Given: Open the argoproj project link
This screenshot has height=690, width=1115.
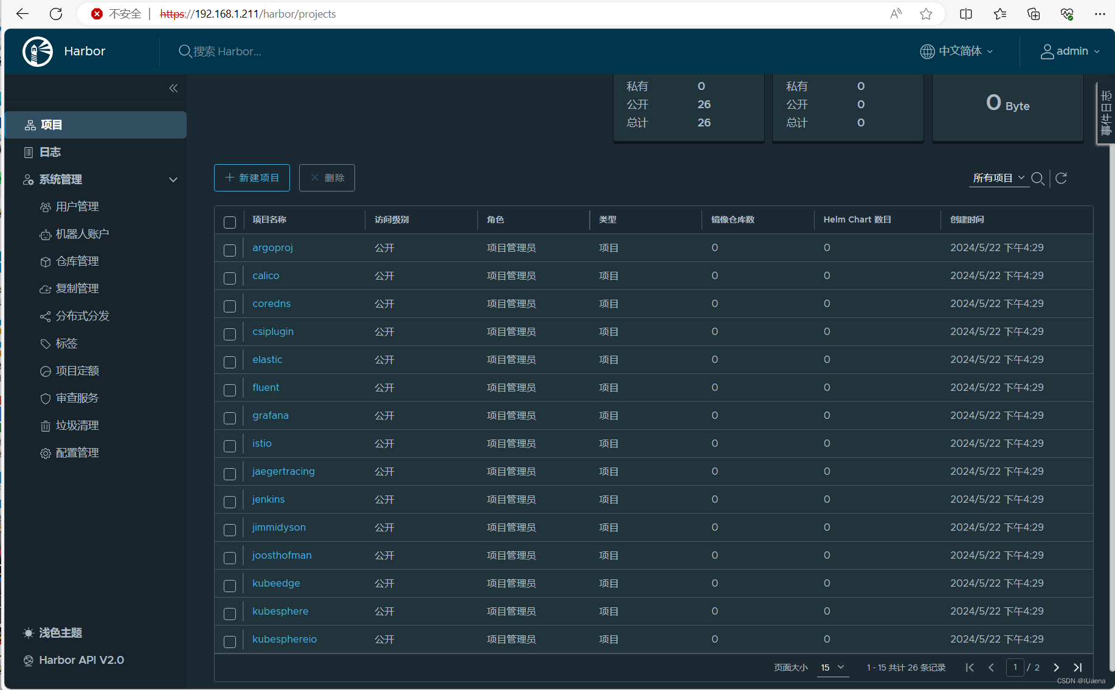Looking at the screenshot, I should (x=272, y=247).
